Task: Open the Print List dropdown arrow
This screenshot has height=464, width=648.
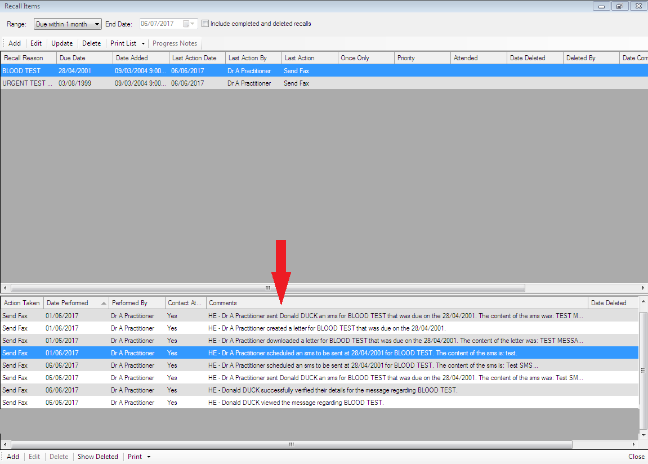Action: 143,43
